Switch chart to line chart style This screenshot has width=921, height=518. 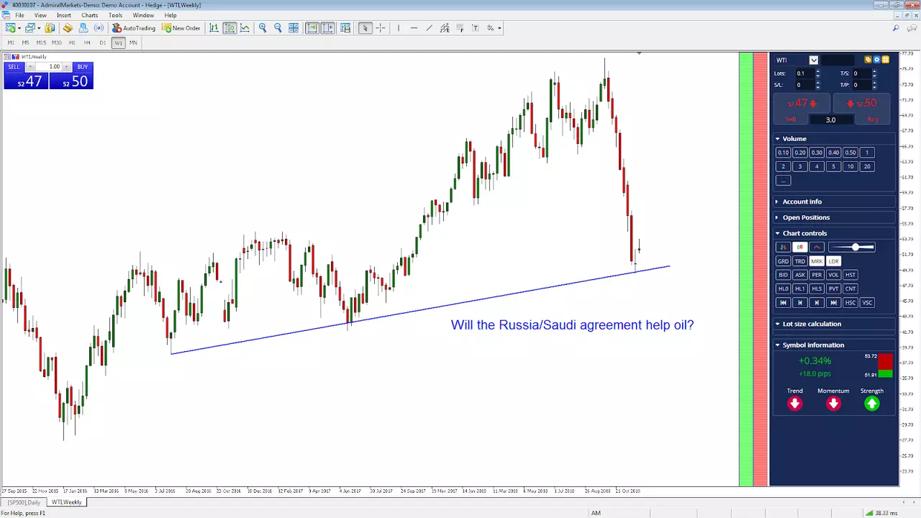click(x=245, y=28)
